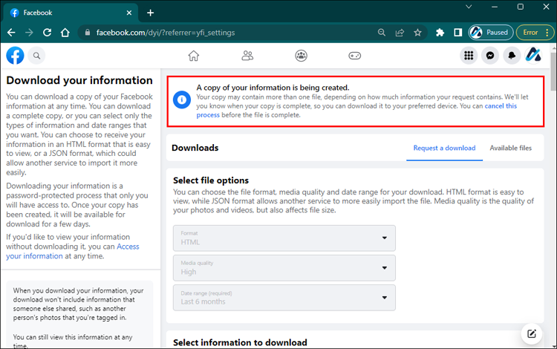Open the Extensions puzzle icon
The height and width of the screenshot is (349, 557).
[x=440, y=33]
